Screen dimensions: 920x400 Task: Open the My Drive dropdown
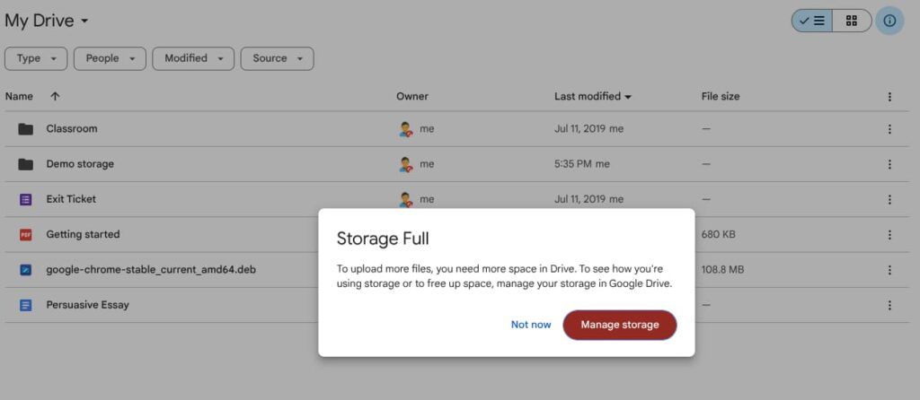click(47, 22)
